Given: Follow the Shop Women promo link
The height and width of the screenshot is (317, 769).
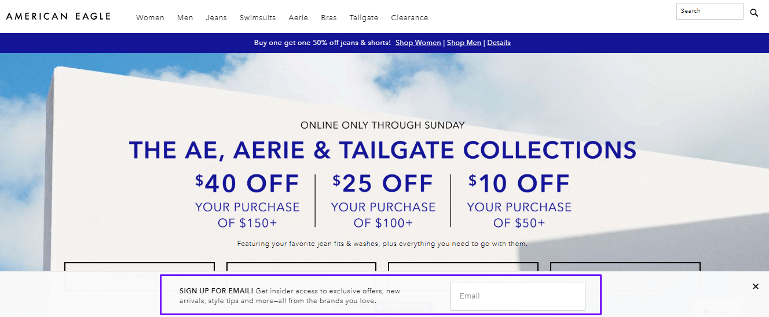Looking at the screenshot, I should pyautogui.click(x=418, y=43).
